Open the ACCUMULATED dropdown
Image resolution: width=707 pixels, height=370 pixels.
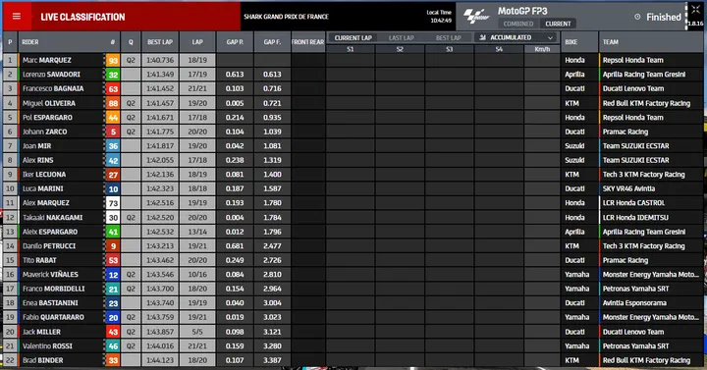point(516,37)
